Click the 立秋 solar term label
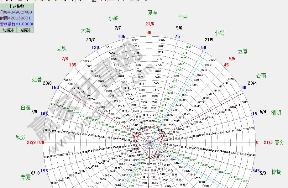Screen dimensions: 288x188 click(x=62, y=49)
